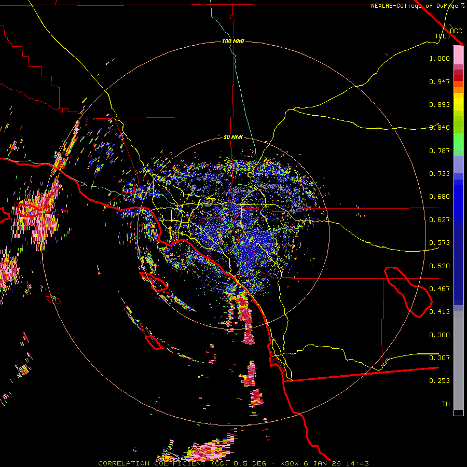The width and height of the screenshot is (467, 467).
Task: Pick the red segment of the color bar
Action: 458,78
